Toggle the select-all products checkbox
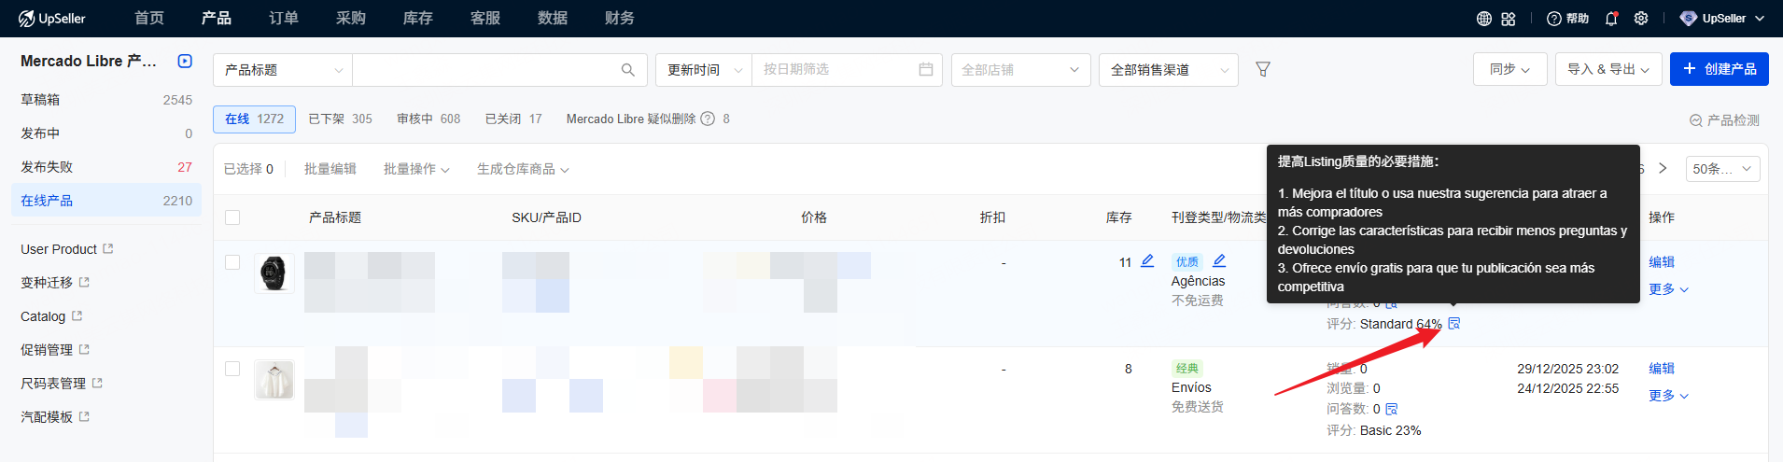The height and width of the screenshot is (462, 1783). (x=232, y=217)
